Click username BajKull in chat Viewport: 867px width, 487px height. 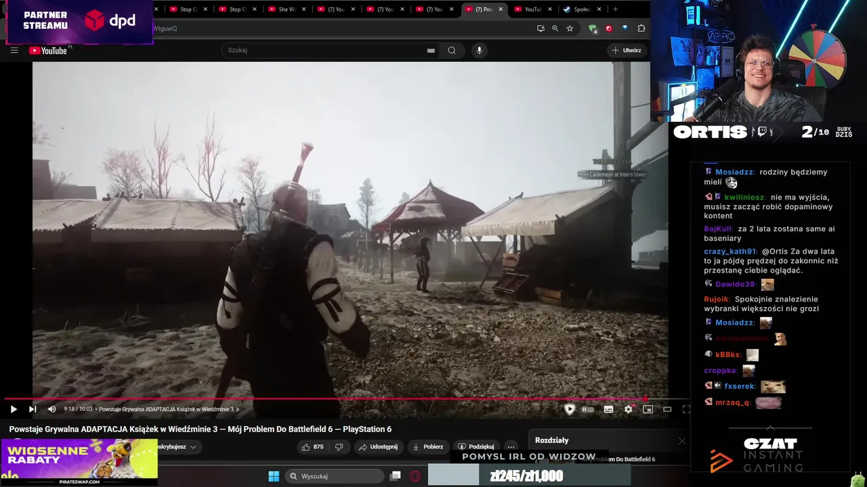click(719, 229)
